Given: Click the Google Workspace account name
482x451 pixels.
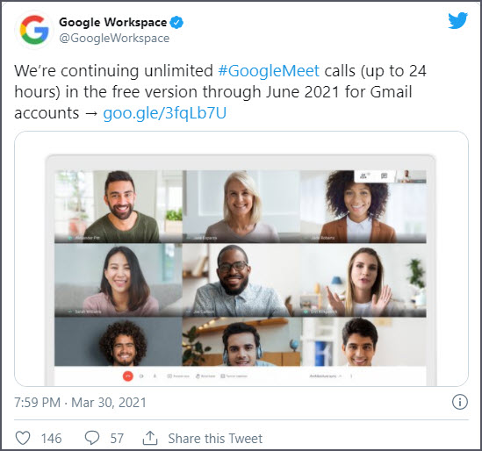Looking at the screenshot, I should coord(112,22).
